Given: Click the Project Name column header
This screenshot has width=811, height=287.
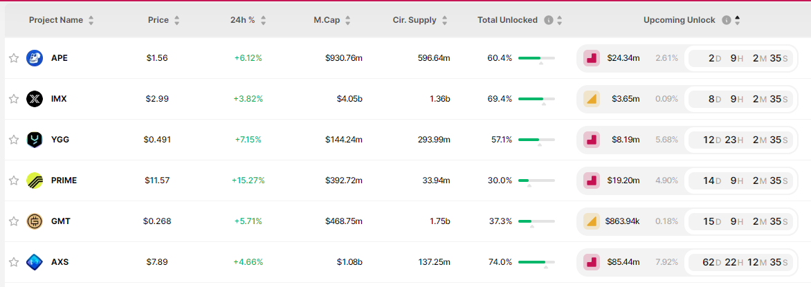Looking at the screenshot, I should coord(56,20).
